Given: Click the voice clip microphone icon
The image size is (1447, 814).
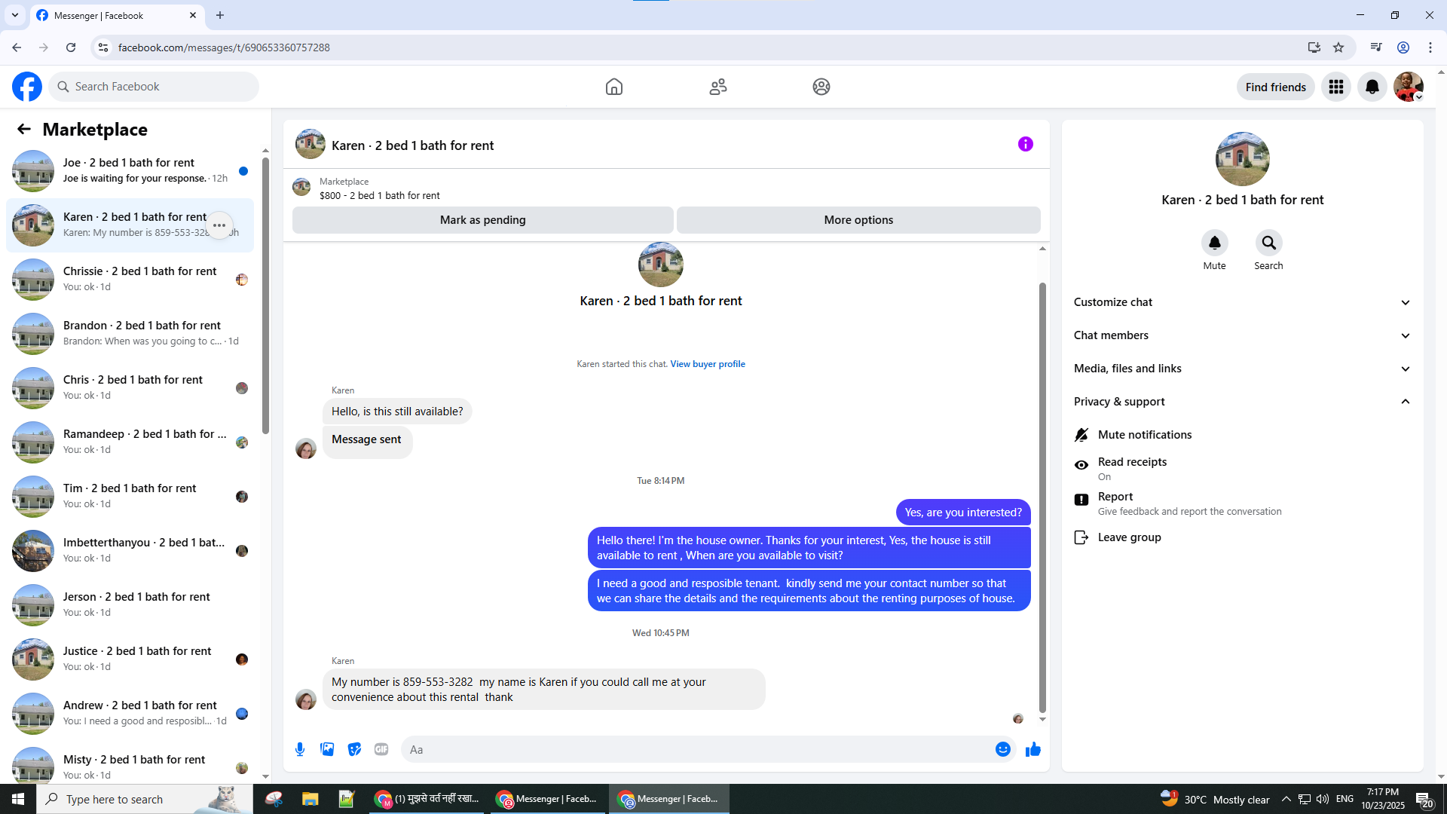Looking at the screenshot, I should pyautogui.click(x=300, y=749).
